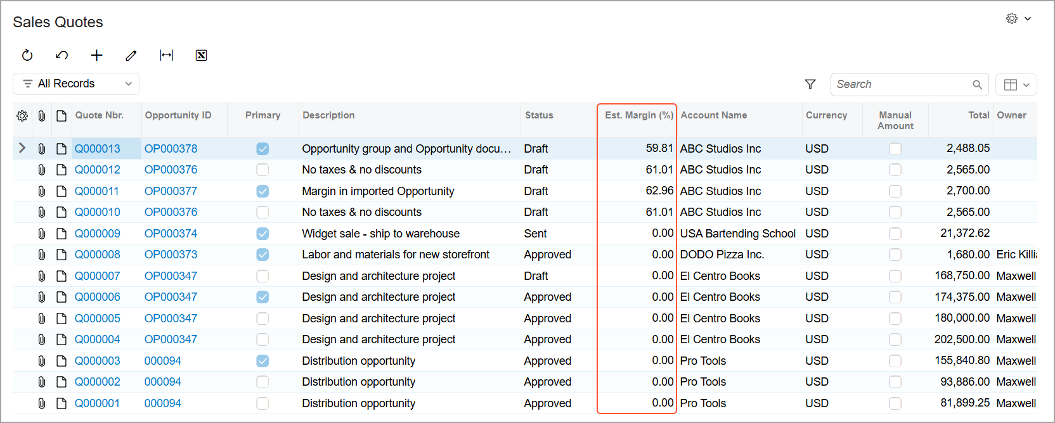Click the Refresh toolbar icon
Image resolution: width=1055 pixels, height=423 pixels.
point(27,55)
